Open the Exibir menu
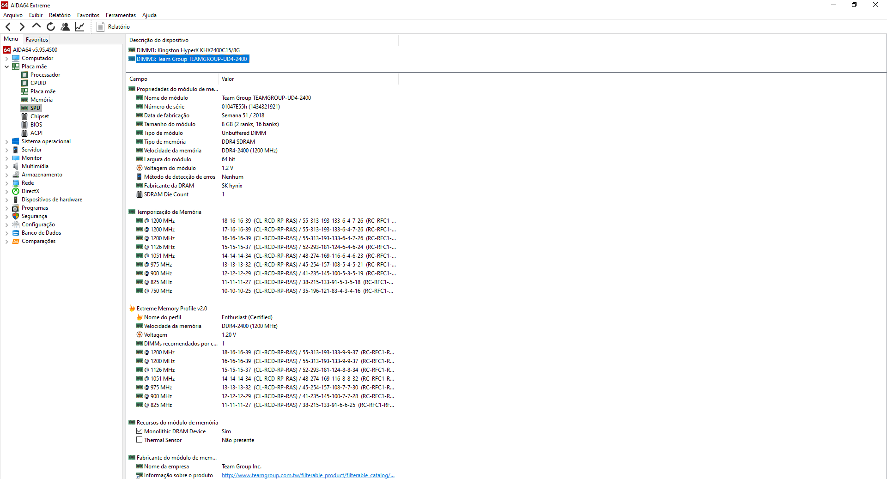 pos(36,15)
